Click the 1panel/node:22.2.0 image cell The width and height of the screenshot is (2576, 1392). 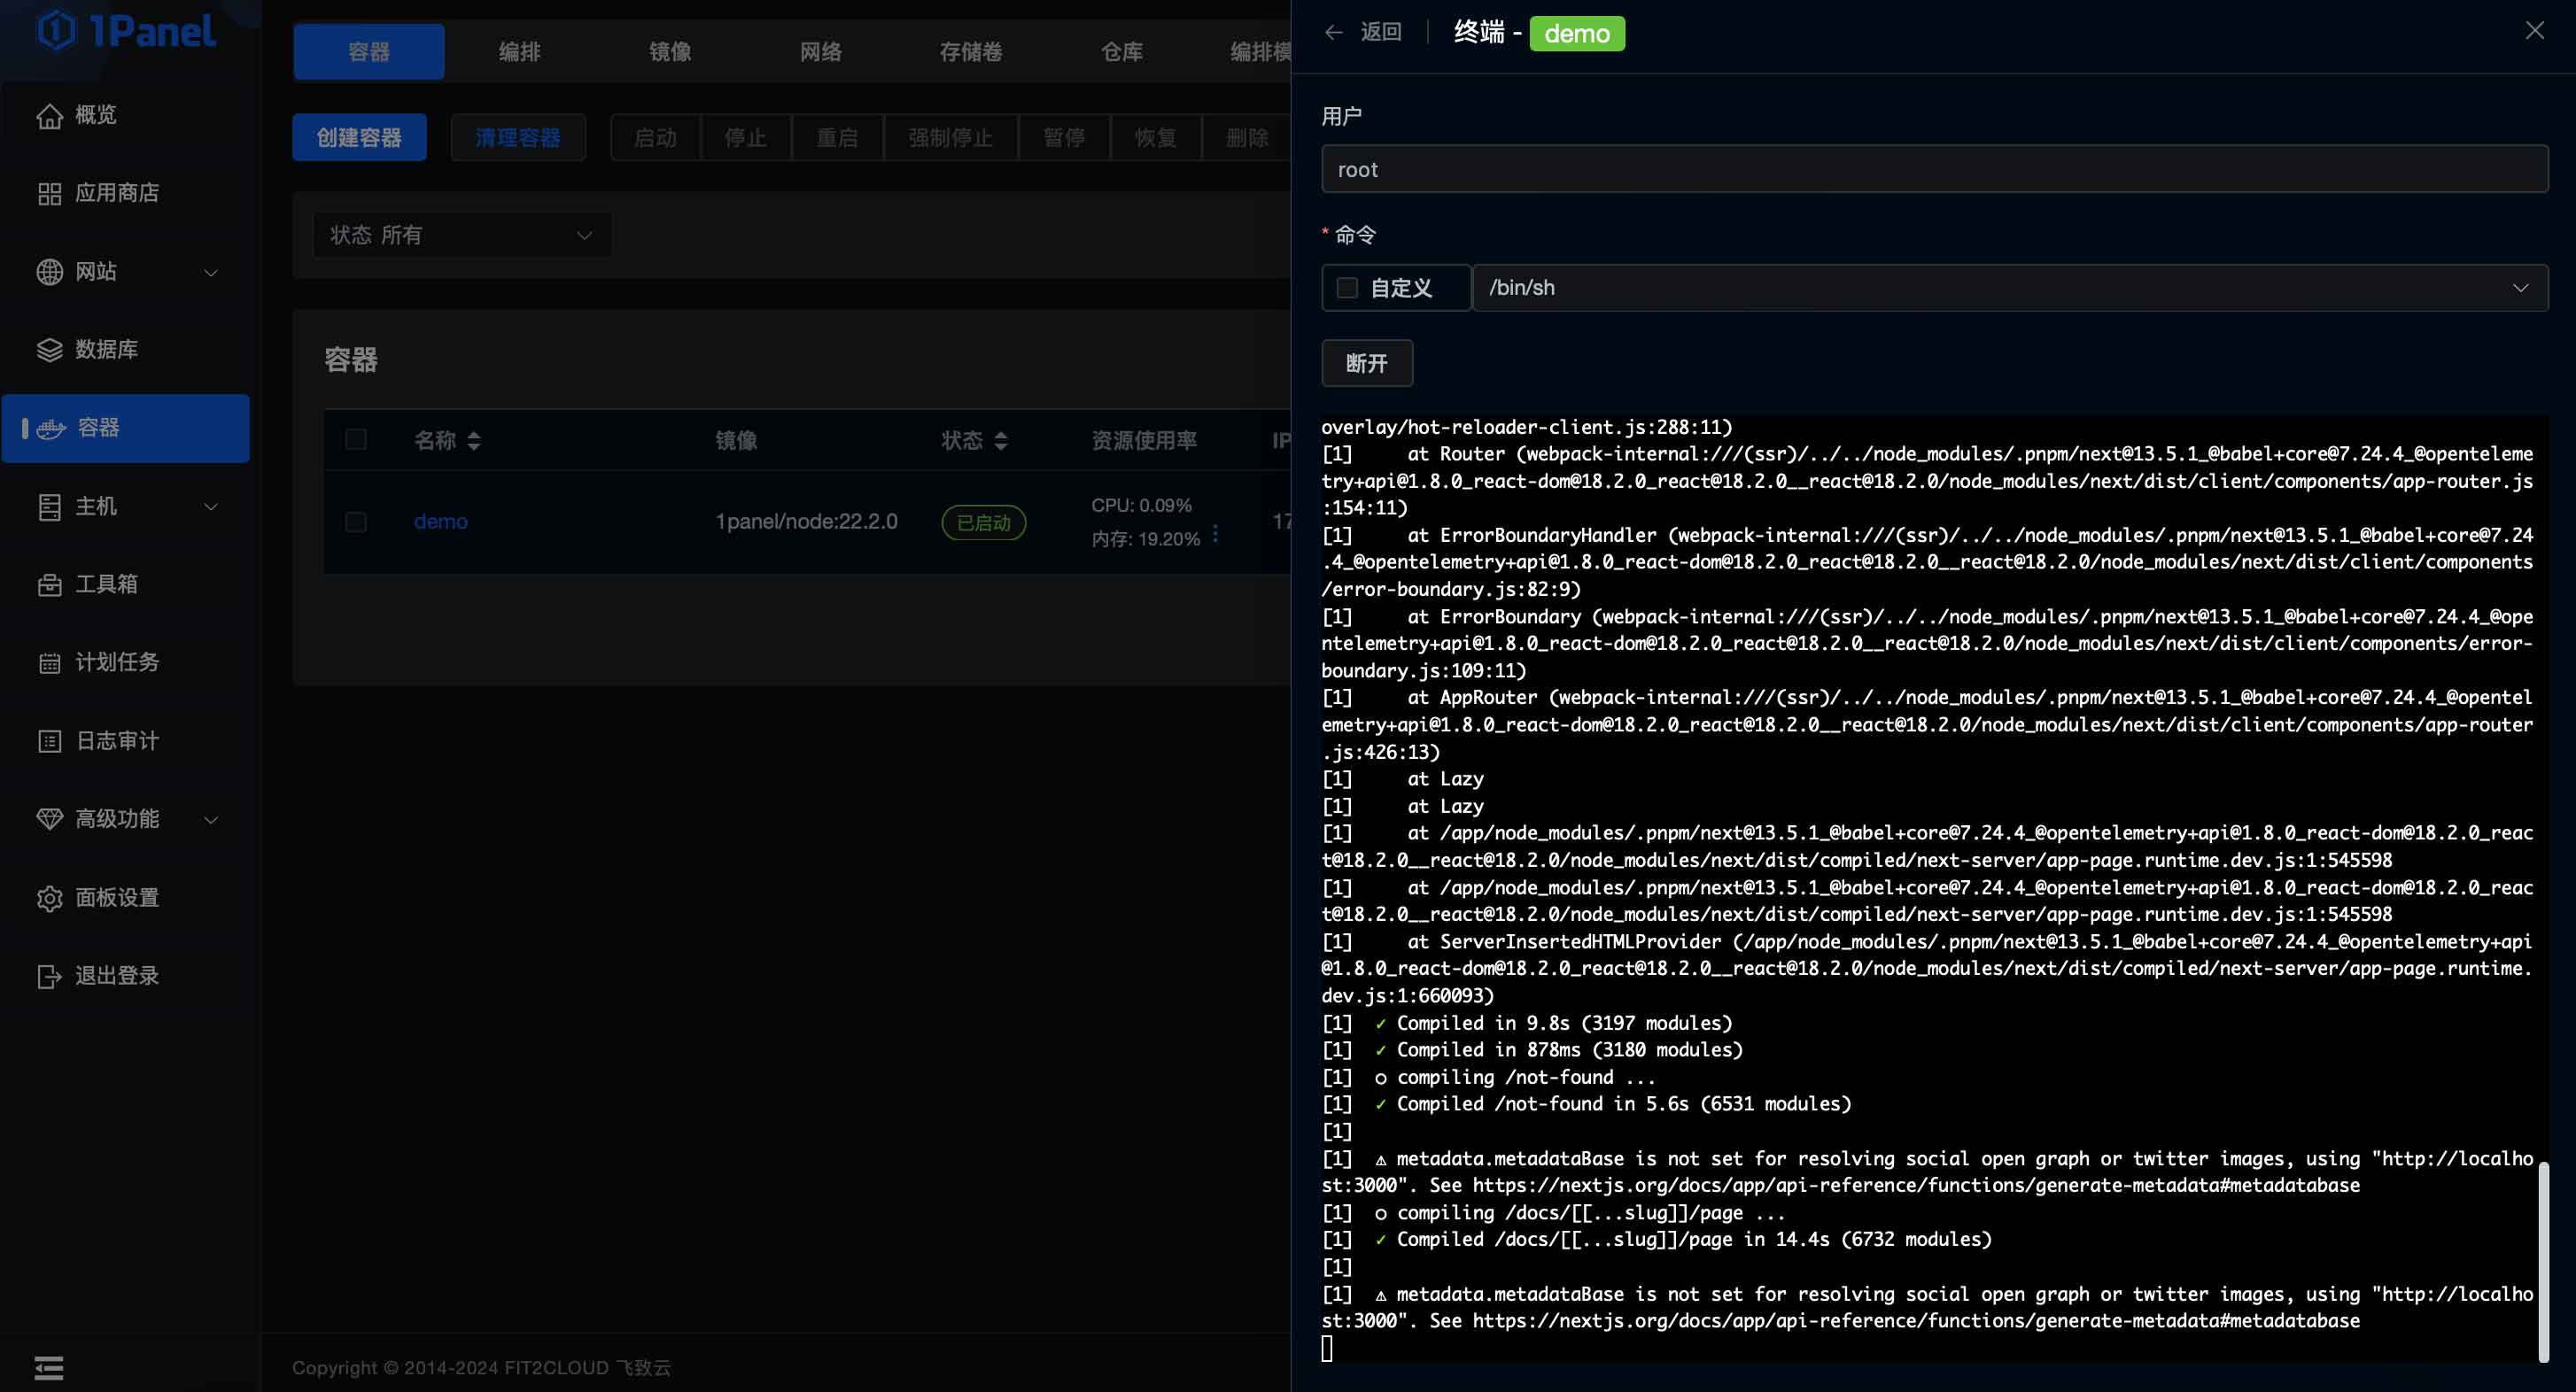click(807, 522)
